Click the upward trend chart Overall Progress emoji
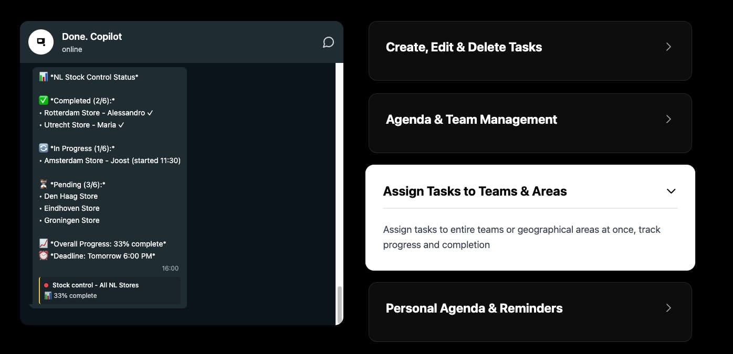Image resolution: width=733 pixels, height=354 pixels. (x=44, y=244)
